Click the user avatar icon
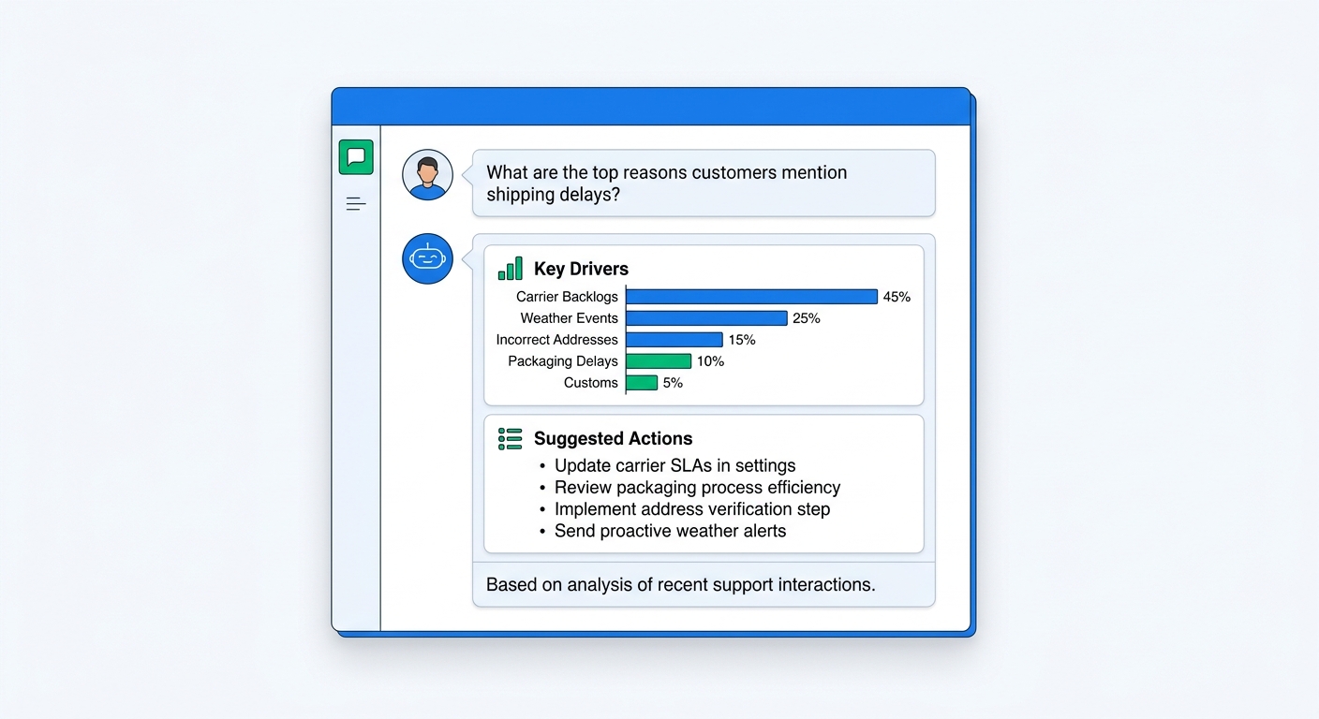This screenshot has height=719, width=1319. (427, 175)
